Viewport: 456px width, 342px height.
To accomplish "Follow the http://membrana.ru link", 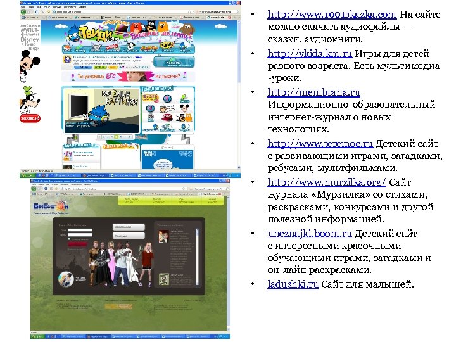I will click(313, 92).
